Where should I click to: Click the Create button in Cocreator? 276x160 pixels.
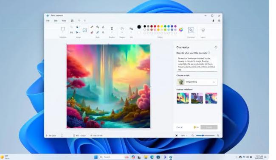(209, 127)
